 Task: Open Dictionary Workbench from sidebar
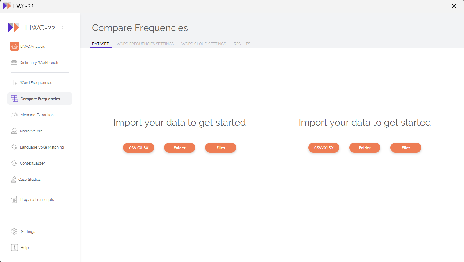(x=40, y=62)
